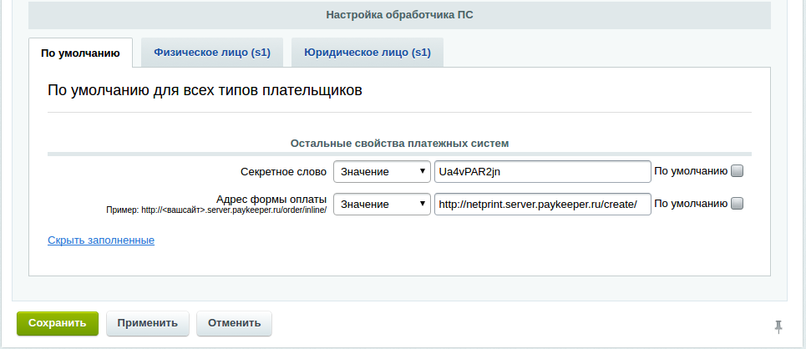
Task: Toggle default checkbox for Адрес формы оплаты
Action: (737, 204)
